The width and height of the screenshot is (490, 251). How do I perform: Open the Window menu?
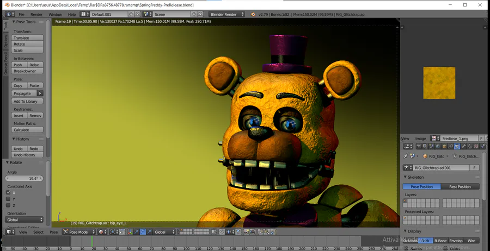coord(55,14)
